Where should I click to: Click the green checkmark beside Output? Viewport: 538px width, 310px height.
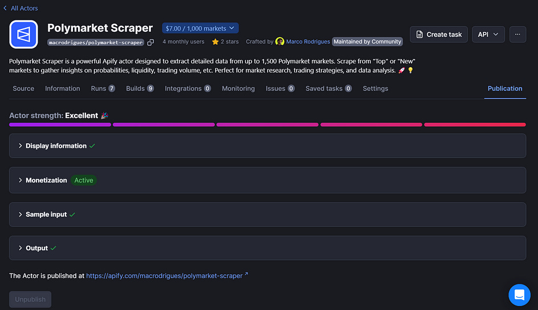(x=53, y=248)
